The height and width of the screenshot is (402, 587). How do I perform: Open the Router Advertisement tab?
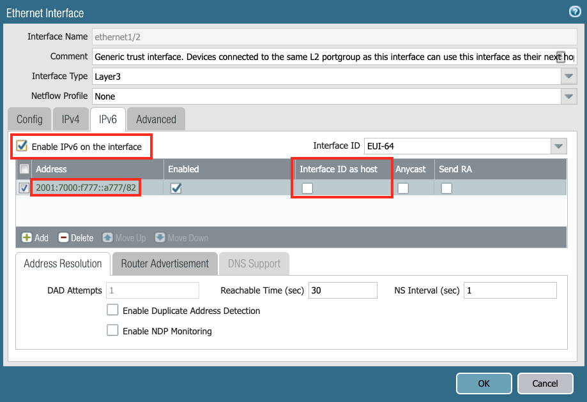(x=165, y=264)
